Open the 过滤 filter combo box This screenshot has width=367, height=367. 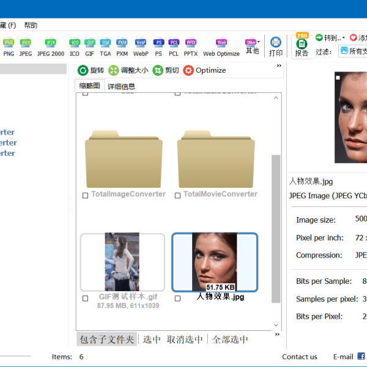[353, 51]
